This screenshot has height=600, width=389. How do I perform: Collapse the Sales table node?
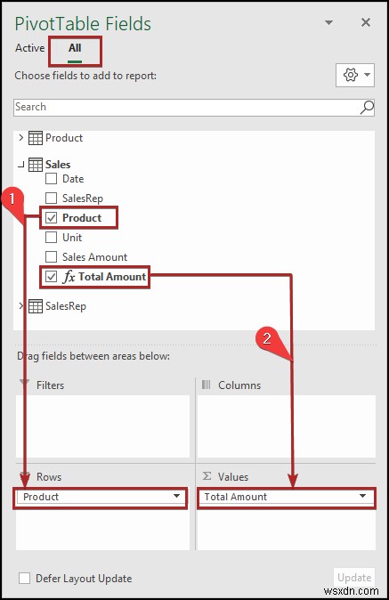(21, 165)
